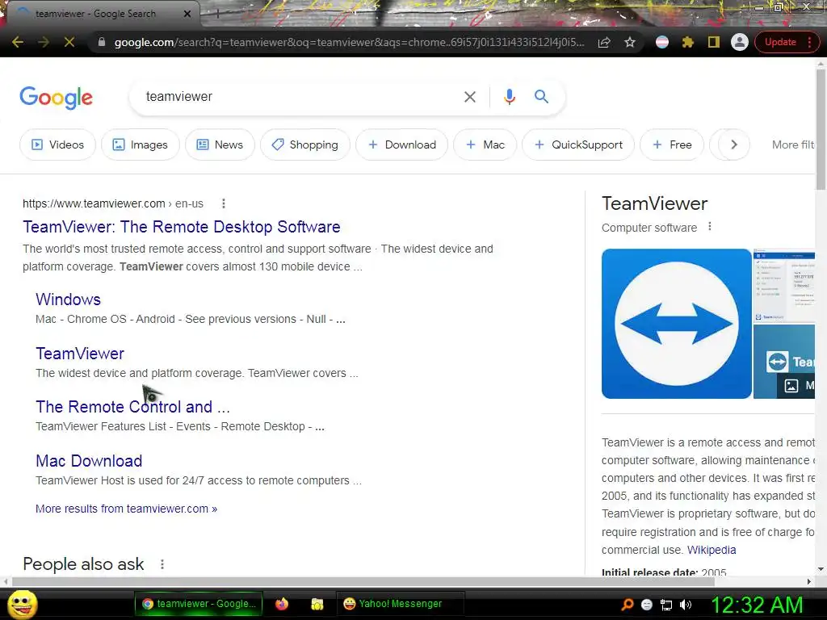Open knowledge panel options dots beside Computer software

point(710,227)
